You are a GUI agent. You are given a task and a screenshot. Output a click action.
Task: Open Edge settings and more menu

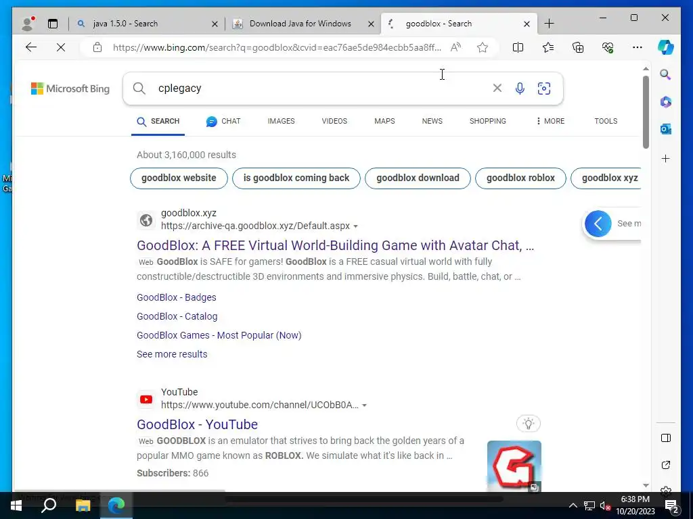point(638,47)
